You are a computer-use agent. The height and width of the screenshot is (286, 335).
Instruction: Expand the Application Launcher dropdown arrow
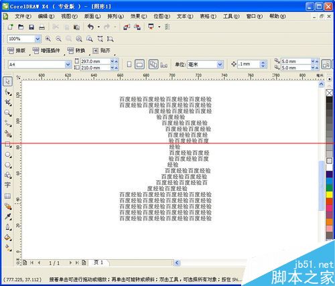point(159,27)
